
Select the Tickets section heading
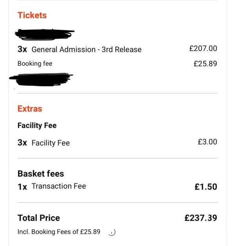coord(32,15)
